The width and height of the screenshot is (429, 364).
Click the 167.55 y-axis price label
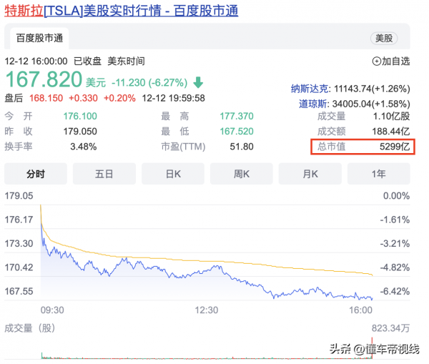click(x=19, y=291)
